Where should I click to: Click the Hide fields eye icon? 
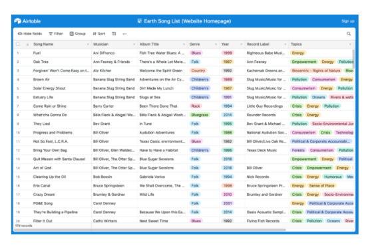pos(20,34)
